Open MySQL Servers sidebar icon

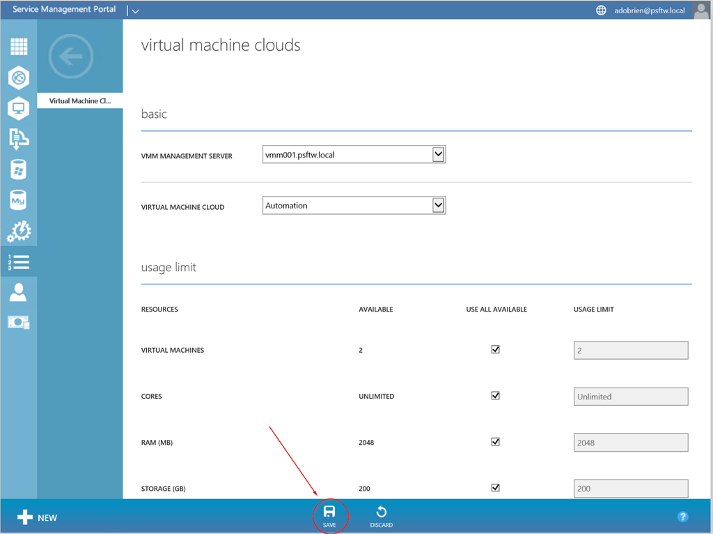pos(18,200)
